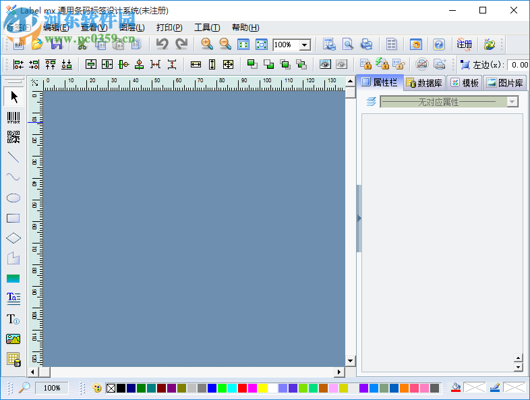Click the printer icon

click(x=366, y=45)
